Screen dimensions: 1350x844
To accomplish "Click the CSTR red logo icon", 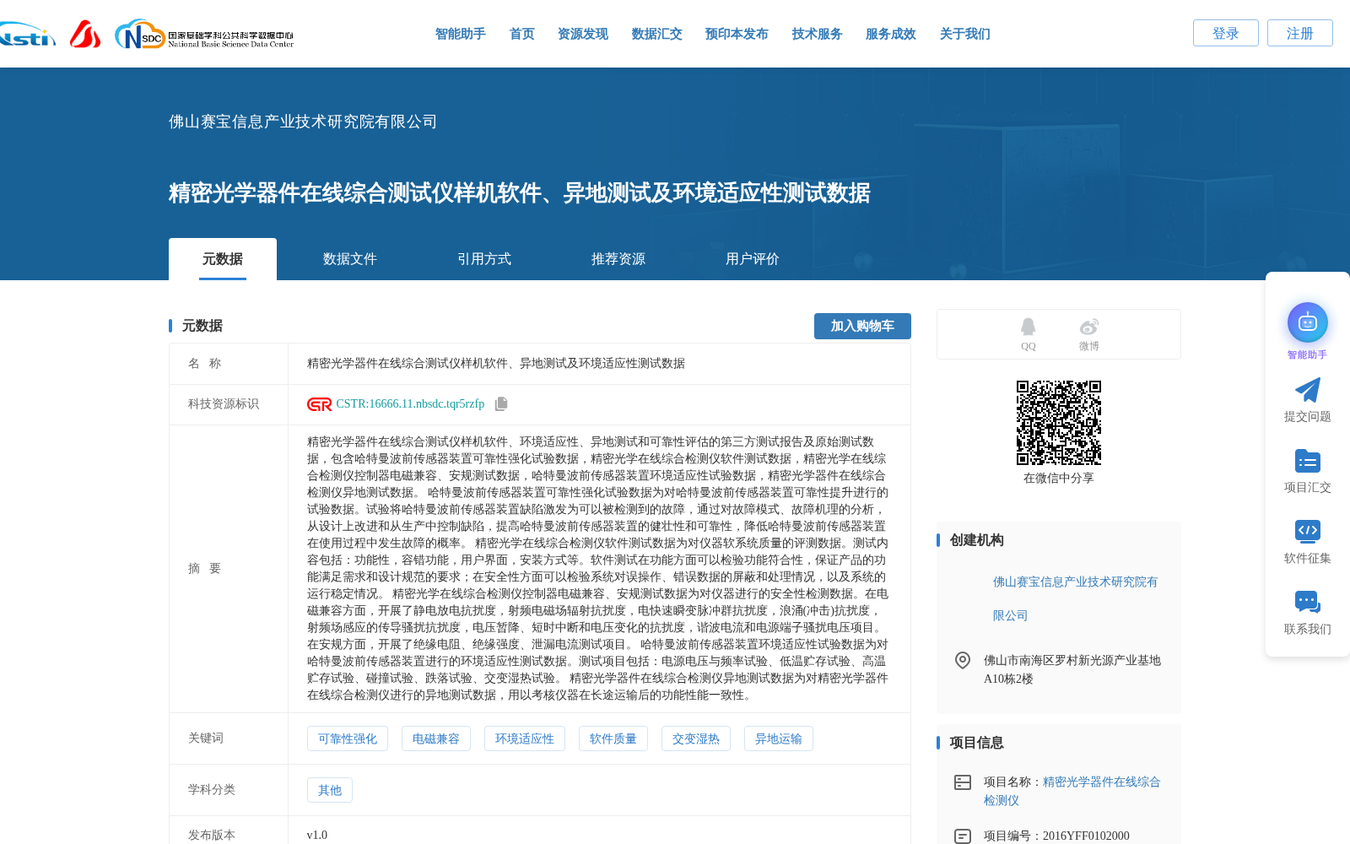I will click(x=320, y=404).
